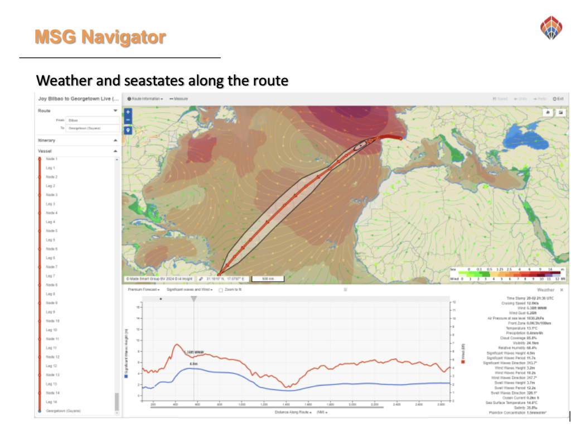This screenshot has width=571, height=428.
Task: Close the Weather details panel
Action: 562,290
